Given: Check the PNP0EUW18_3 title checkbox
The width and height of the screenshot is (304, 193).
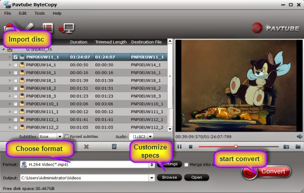Looking at the screenshot, I should pos(16,96).
